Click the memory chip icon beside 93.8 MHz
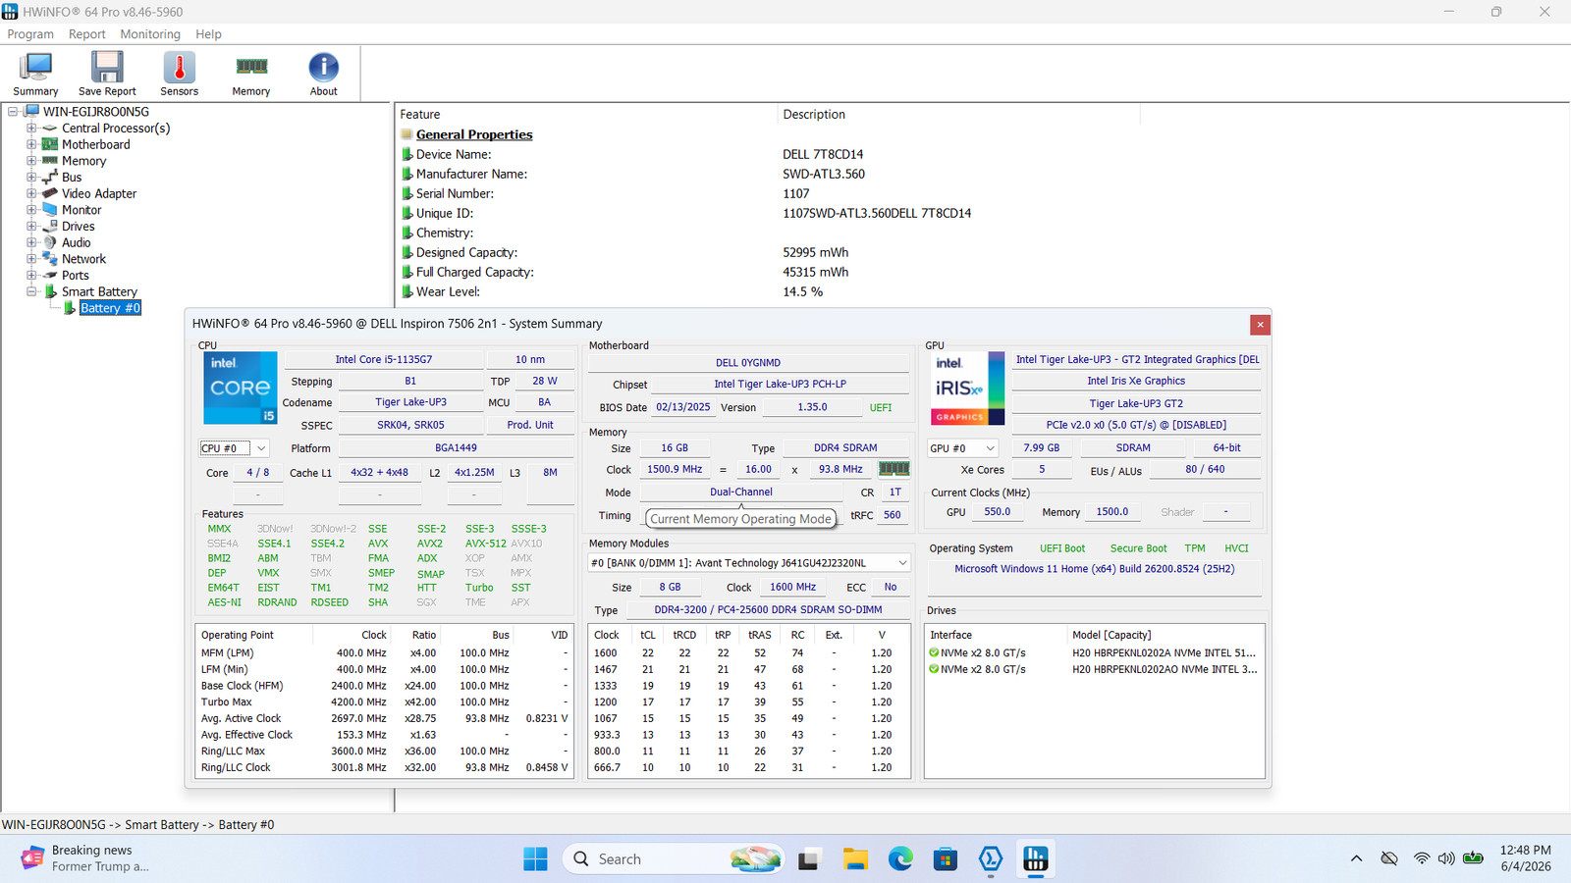 pyautogui.click(x=894, y=469)
